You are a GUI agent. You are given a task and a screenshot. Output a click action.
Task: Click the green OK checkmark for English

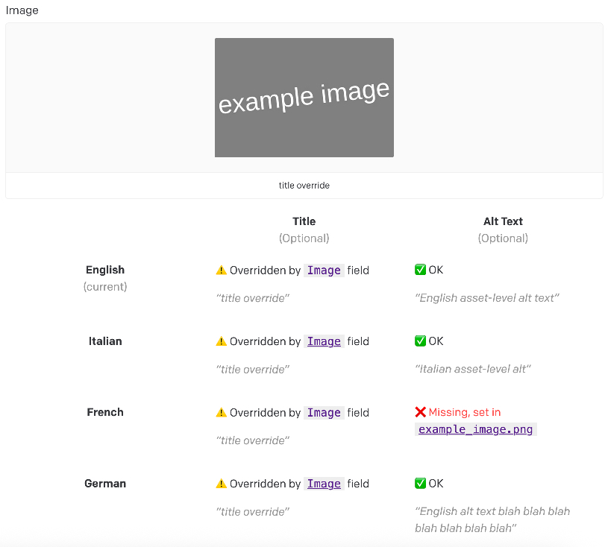click(x=420, y=270)
